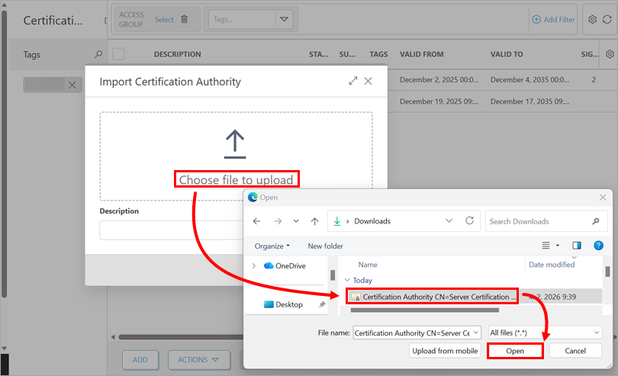This screenshot has width=618, height=376.
Task: Expand the Import Certification Authority dialog
Action: [x=353, y=81]
